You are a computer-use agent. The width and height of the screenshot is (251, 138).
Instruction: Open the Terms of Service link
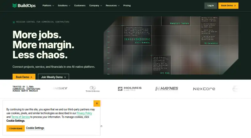coord(20,117)
